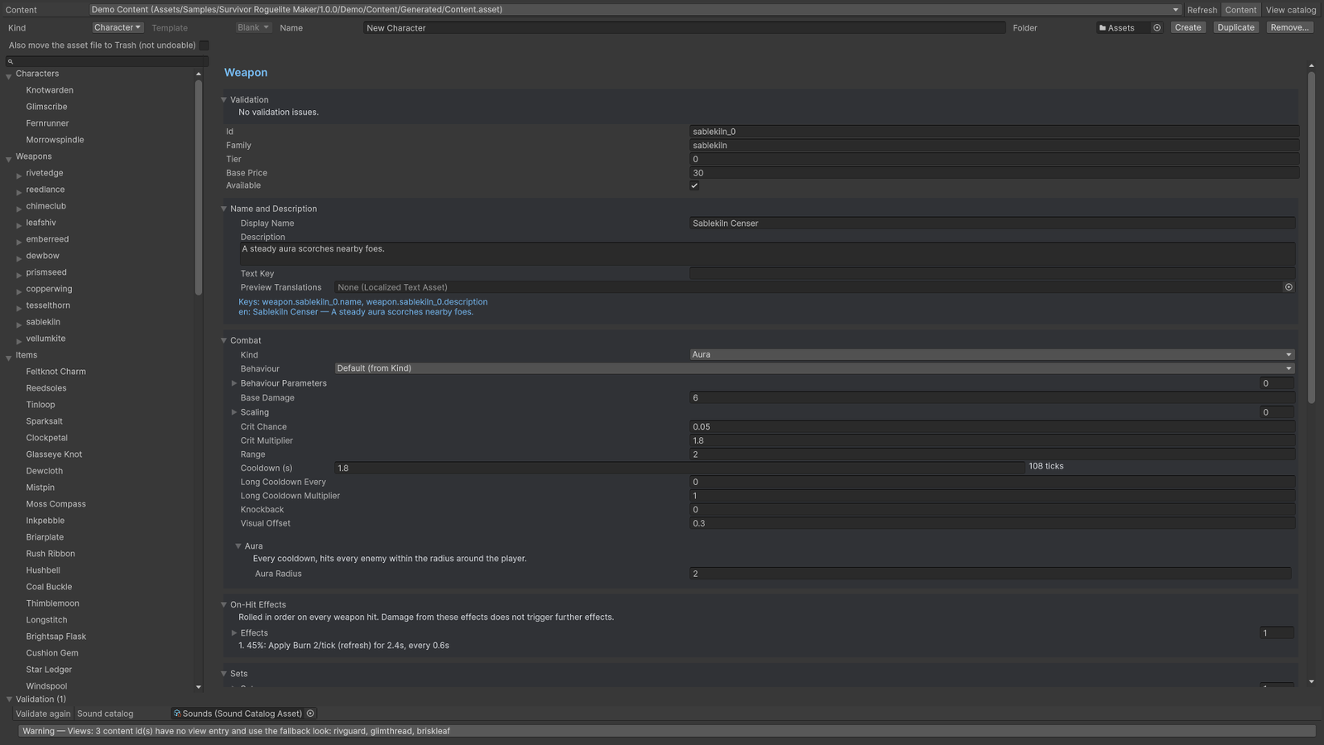Expand Behaviour Parameters foldout
Screen dimensions: 1324x745
click(x=234, y=383)
